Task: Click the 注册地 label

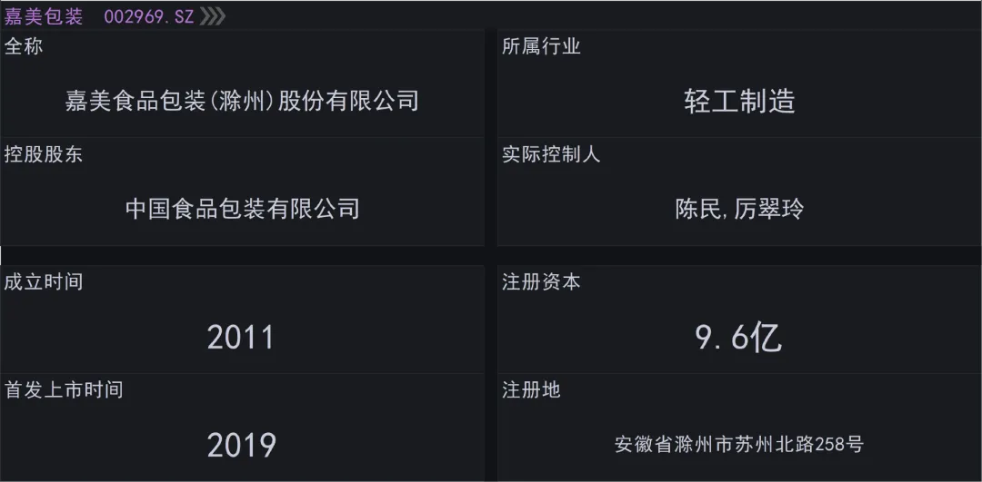Action: (x=531, y=390)
